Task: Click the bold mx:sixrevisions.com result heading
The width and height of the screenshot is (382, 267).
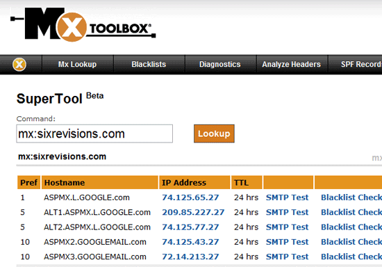Action: click(x=62, y=156)
